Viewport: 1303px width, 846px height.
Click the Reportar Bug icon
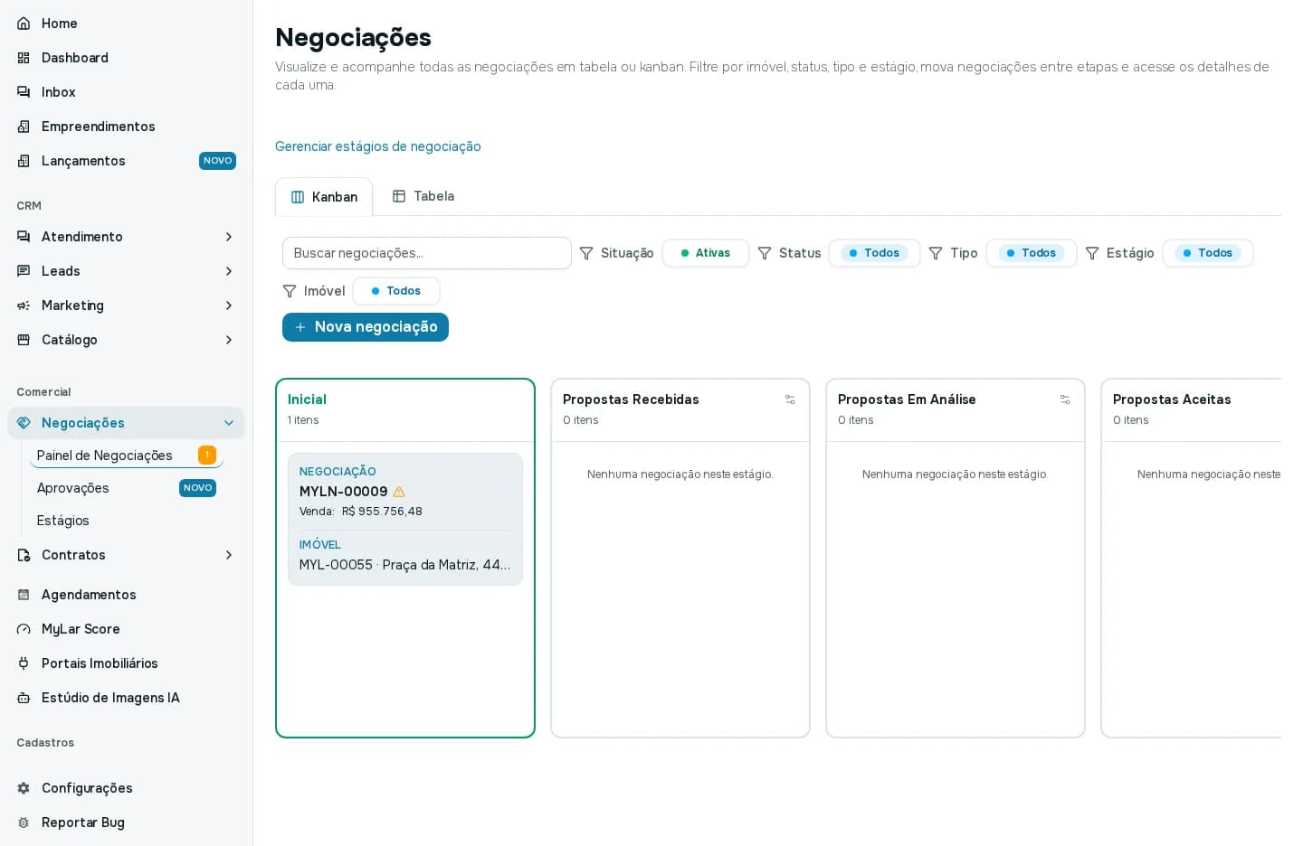(24, 822)
